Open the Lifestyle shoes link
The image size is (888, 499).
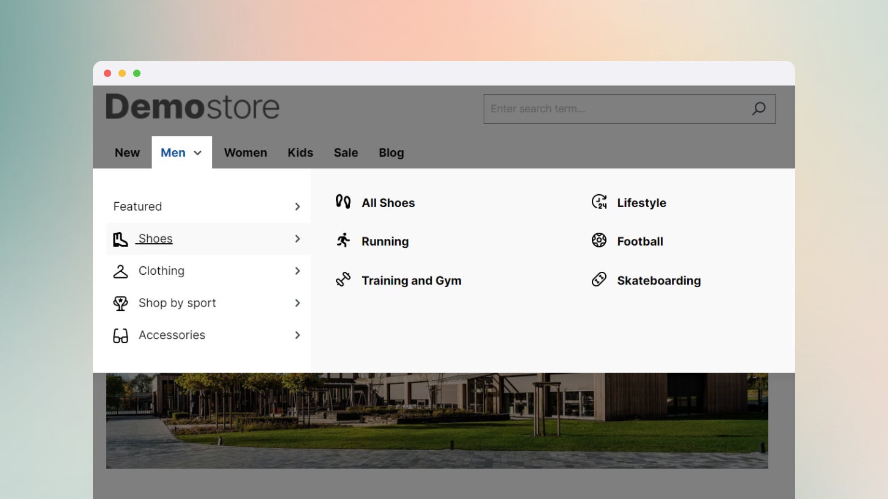click(641, 203)
